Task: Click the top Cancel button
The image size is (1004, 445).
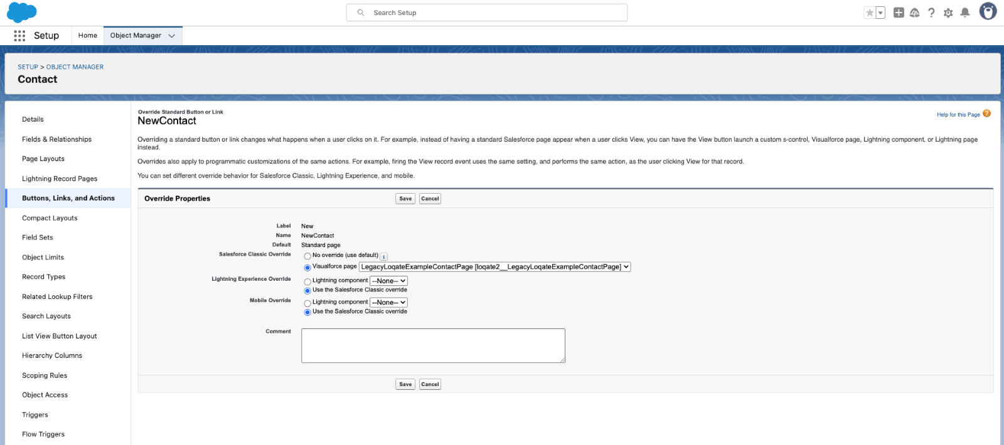Action: 430,199
